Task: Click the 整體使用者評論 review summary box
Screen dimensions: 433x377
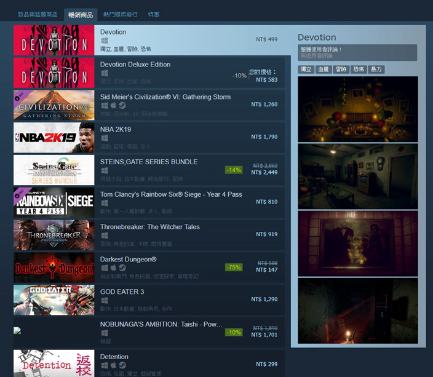Action: (357, 52)
